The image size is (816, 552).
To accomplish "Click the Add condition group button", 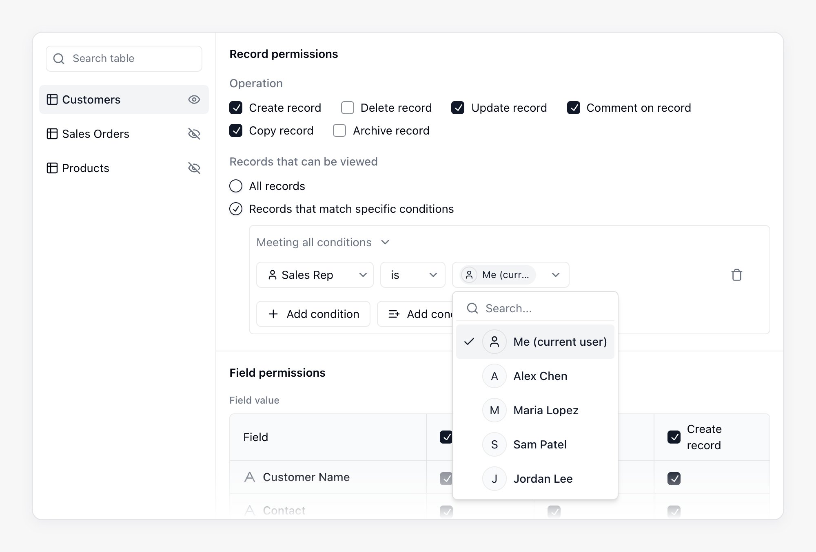I will (x=415, y=314).
